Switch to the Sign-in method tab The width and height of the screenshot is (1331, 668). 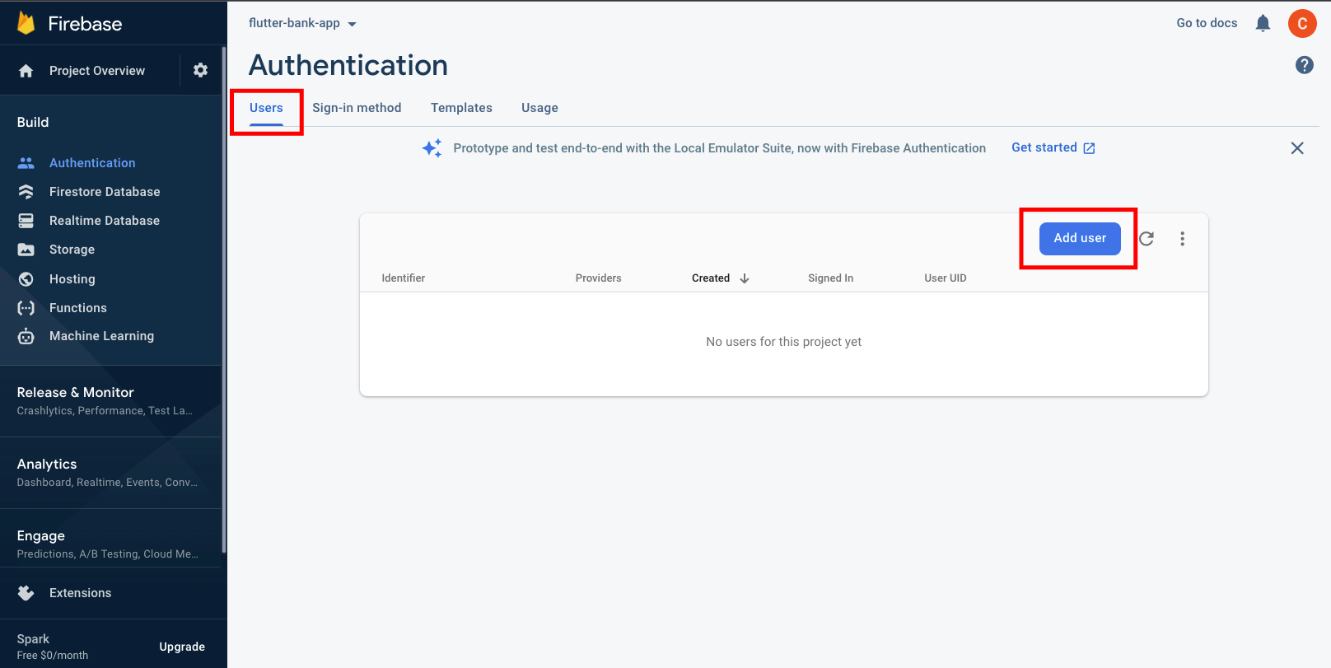(357, 108)
